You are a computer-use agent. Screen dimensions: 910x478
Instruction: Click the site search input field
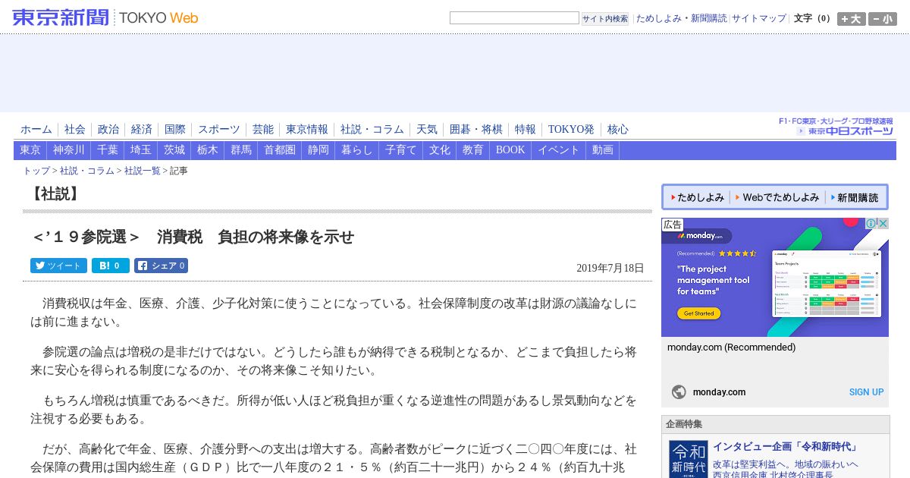514,18
